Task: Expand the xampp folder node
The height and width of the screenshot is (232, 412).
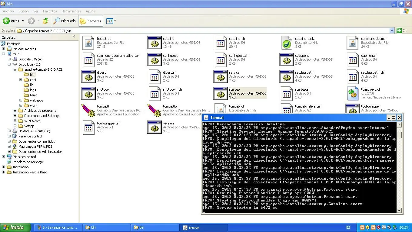Action: click(15, 126)
